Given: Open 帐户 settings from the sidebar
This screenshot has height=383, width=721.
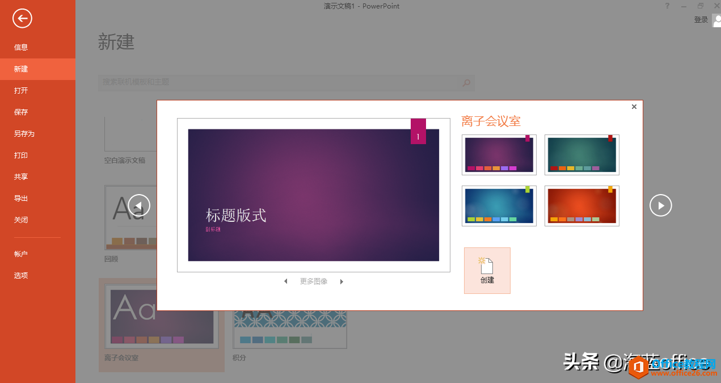Looking at the screenshot, I should 21,254.
